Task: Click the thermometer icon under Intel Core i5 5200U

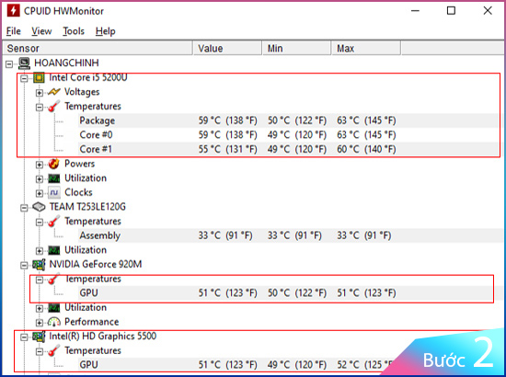Action: pos(54,107)
